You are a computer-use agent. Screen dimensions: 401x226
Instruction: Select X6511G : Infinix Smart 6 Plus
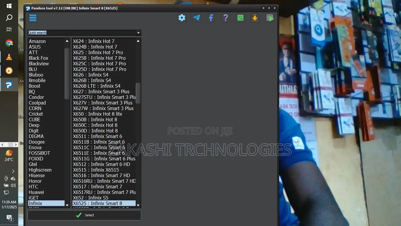(104, 159)
